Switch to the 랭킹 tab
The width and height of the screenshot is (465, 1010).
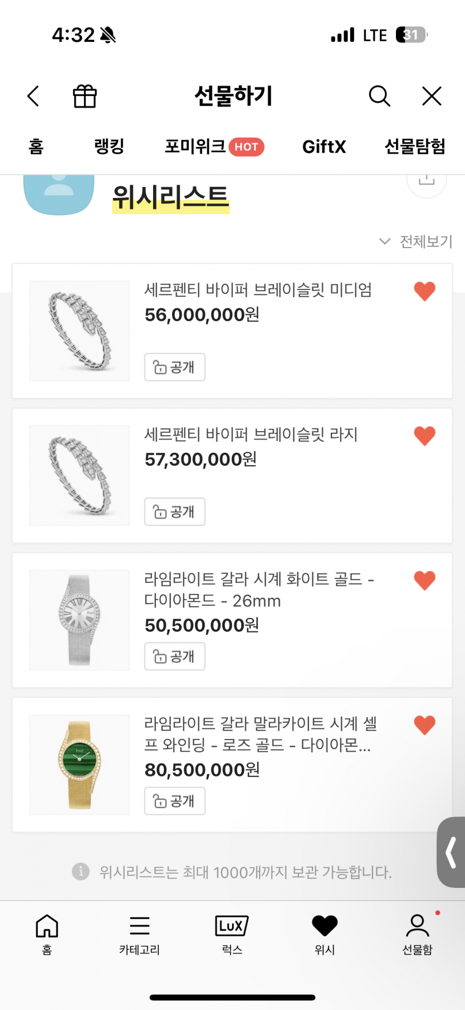click(109, 147)
